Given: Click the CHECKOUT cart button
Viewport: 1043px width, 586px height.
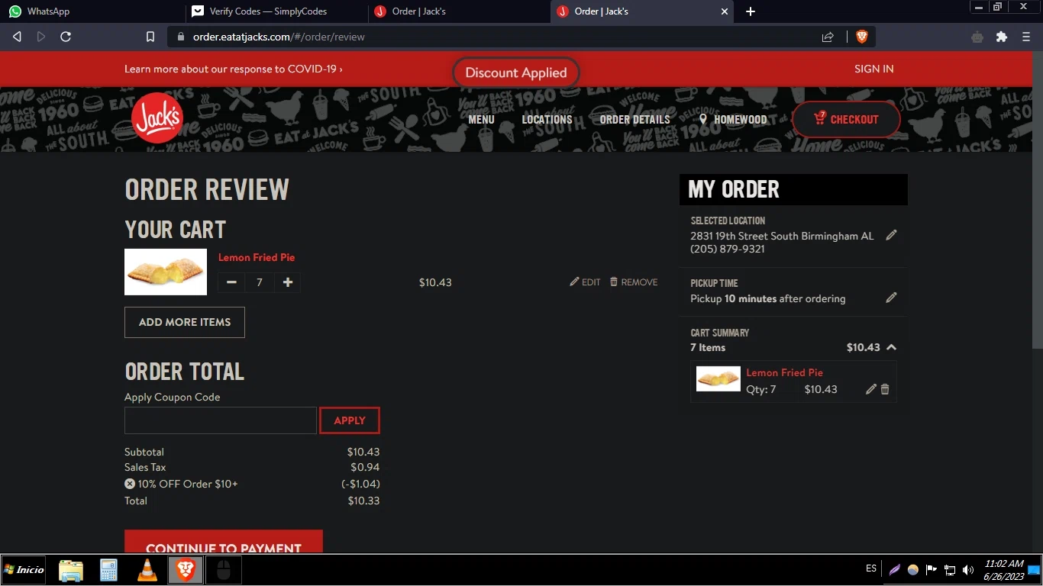Looking at the screenshot, I should coord(846,119).
